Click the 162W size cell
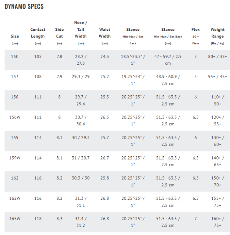This screenshot has height=235, width=230. pos(15,198)
